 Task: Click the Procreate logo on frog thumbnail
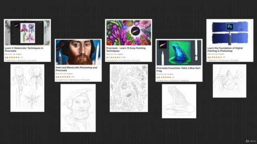163,44
